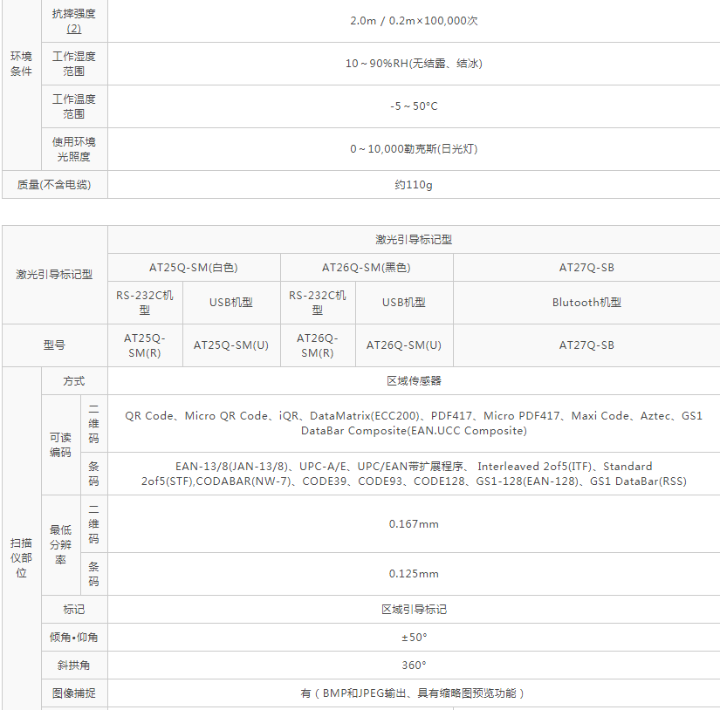Click the 2.0m / 0.2m×100,000次 drop strength value
This screenshot has height=710, width=720.
pyautogui.click(x=414, y=21)
